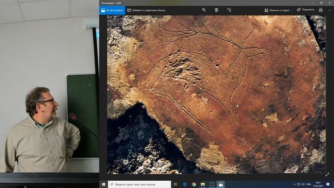Enter full screen via diagonal arrows icon
The height and width of the screenshot is (188, 334).
(328, 174)
